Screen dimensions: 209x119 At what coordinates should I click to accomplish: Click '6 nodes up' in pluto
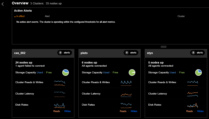90,62
